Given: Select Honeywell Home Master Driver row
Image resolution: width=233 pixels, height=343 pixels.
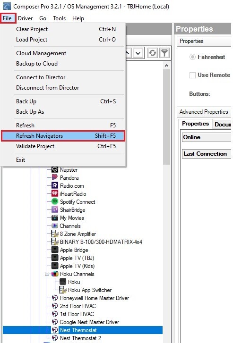Looking at the screenshot, I should click(x=95, y=298).
